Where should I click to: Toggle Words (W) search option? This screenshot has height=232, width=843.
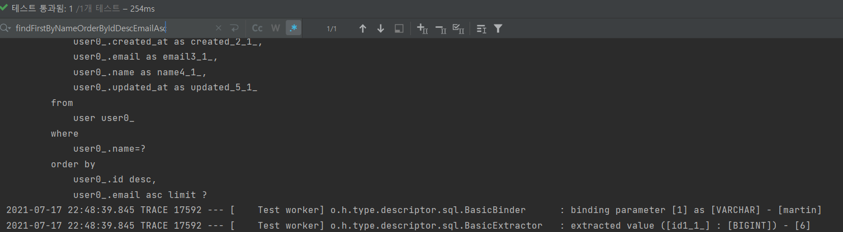[275, 28]
